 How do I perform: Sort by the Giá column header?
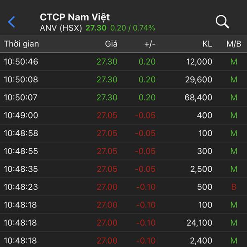(x=111, y=44)
